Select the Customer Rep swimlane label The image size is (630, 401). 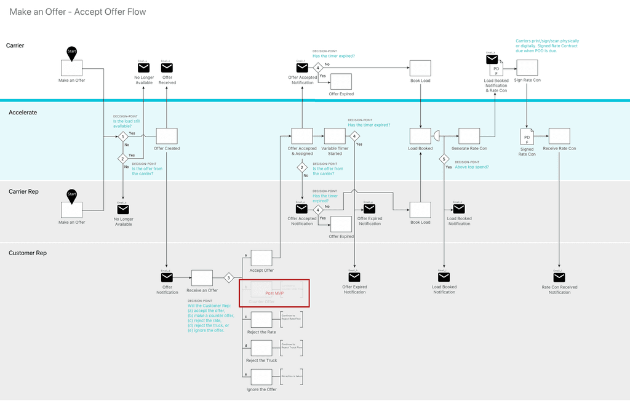point(28,253)
